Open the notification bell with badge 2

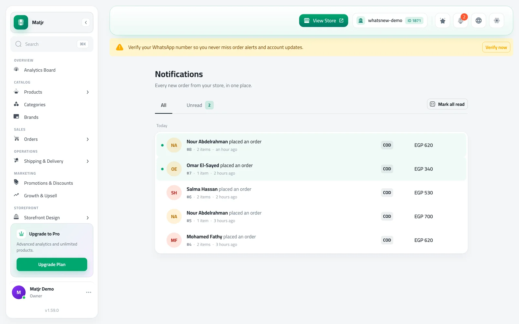[x=460, y=21]
